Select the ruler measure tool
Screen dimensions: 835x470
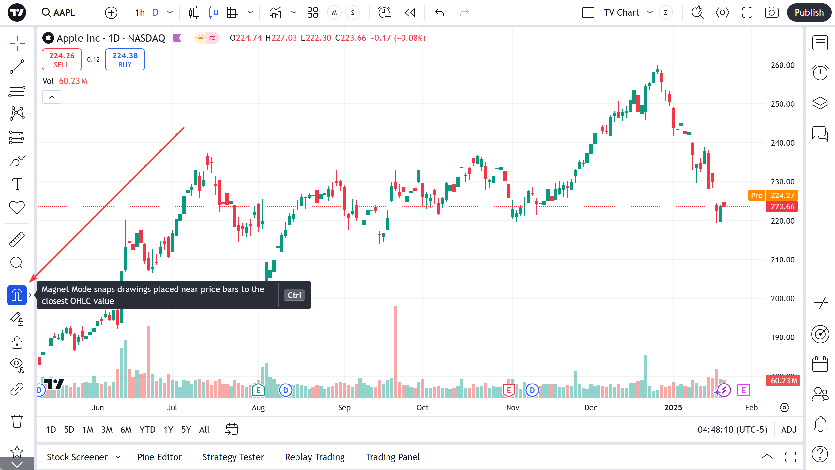17,239
